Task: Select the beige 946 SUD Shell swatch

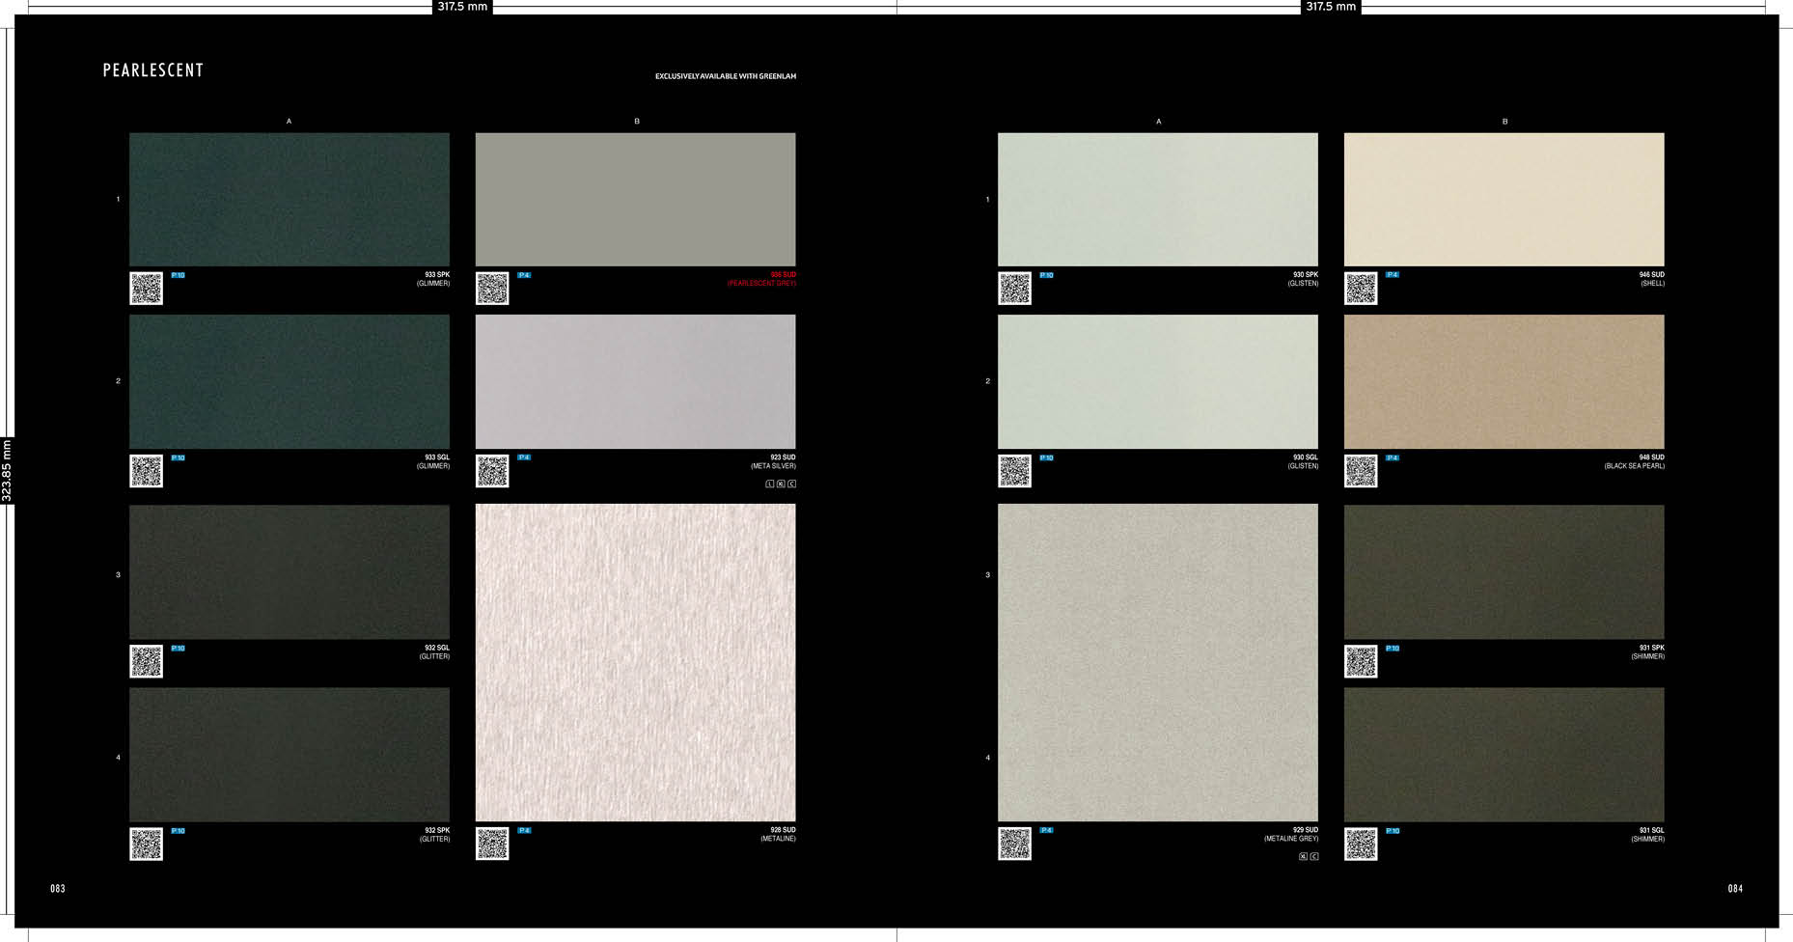Action: pyautogui.click(x=1503, y=200)
